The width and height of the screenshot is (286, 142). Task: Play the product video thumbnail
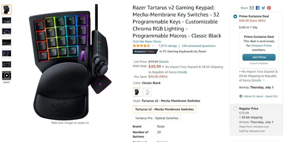tap(7, 75)
